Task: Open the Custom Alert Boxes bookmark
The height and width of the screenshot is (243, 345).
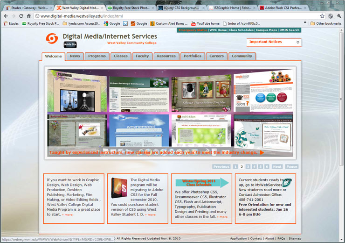Action: (x=169, y=23)
